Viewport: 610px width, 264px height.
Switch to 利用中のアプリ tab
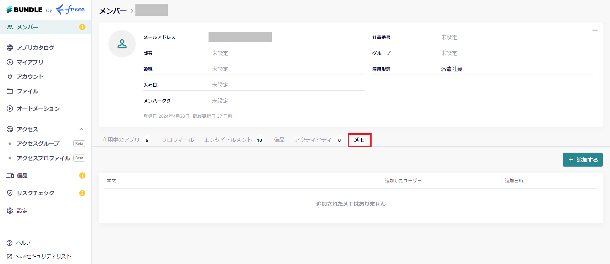tap(126, 140)
